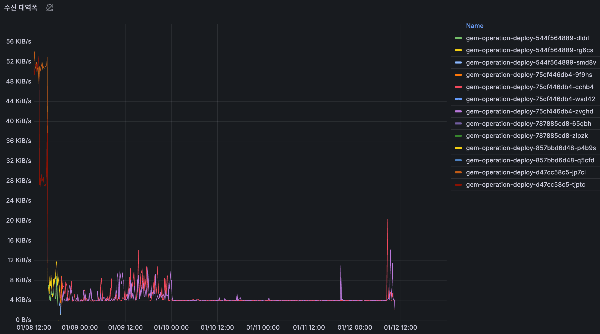Click the blue swatch for 857bbd6d48-q5cfd
The image size is (600, 334).
[x=458, y=160]
